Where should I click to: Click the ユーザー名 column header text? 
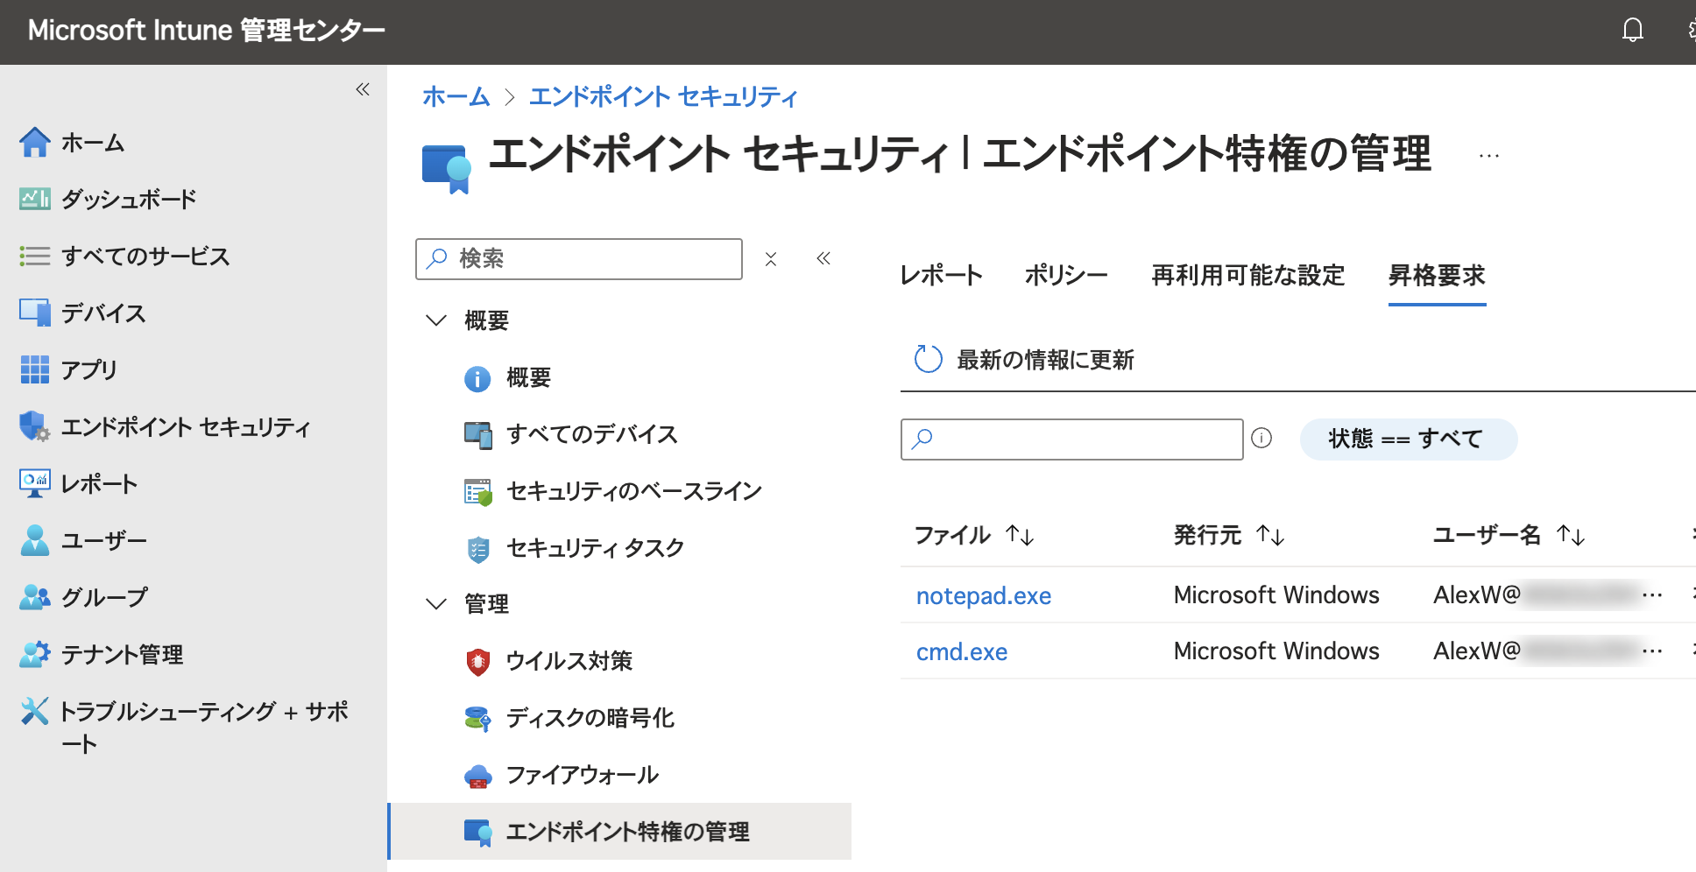coord(1488,535)
